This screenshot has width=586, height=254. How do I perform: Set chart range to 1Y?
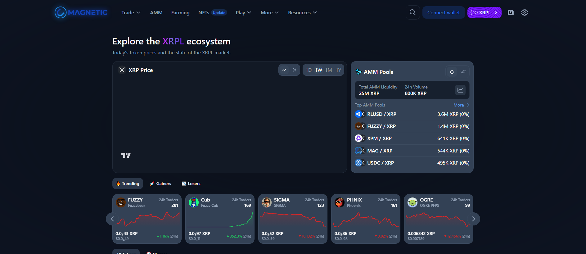point(338,70)
